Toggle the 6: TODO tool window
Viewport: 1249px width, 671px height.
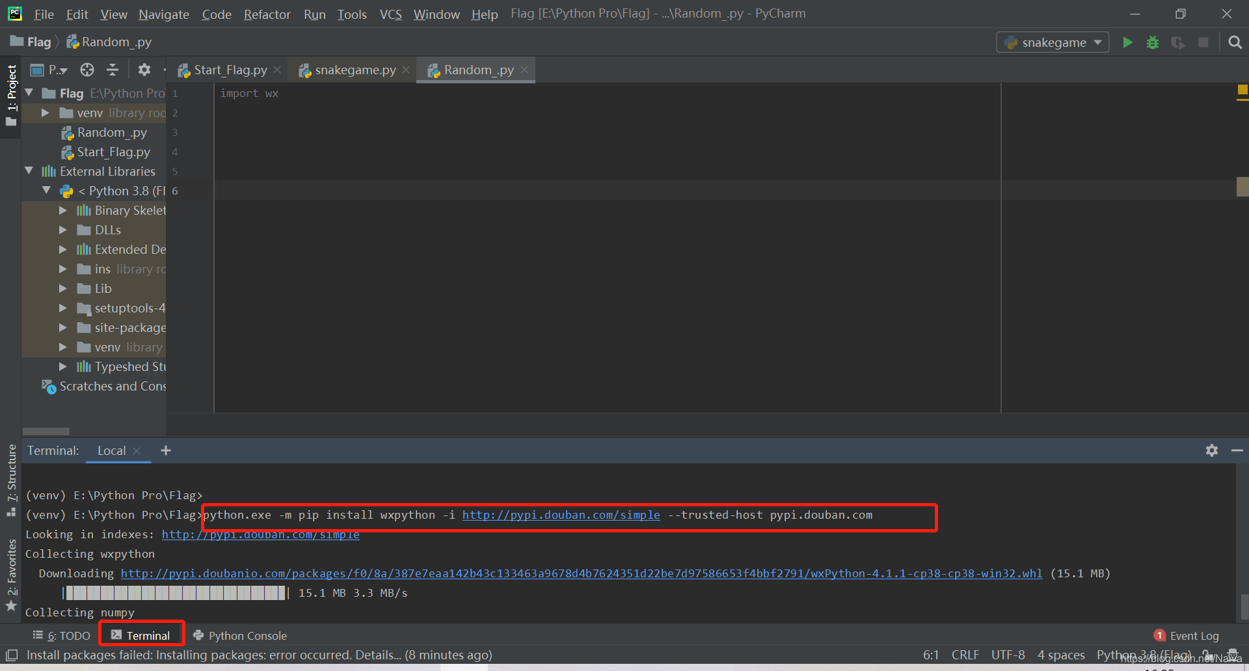(62, 636)
